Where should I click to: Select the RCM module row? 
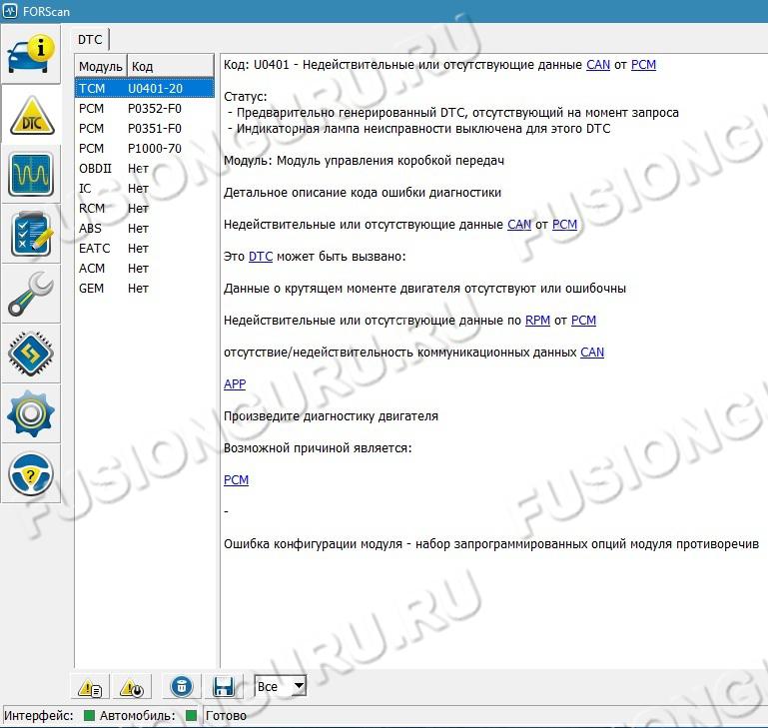[145, 208]
